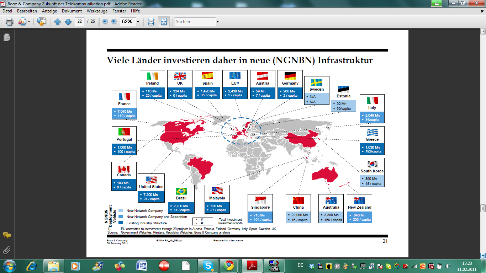The width and height of the screenshot is (486, 273).
Task: Open the Pages thumbnail panel icon
Action: click(x=6, y=37)
